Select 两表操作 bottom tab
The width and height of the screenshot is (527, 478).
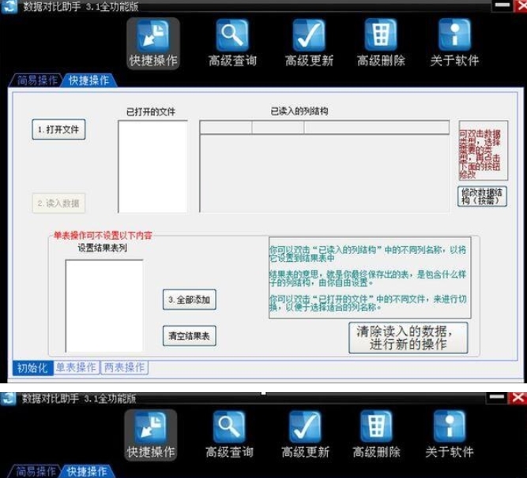[x=124, y=368]
